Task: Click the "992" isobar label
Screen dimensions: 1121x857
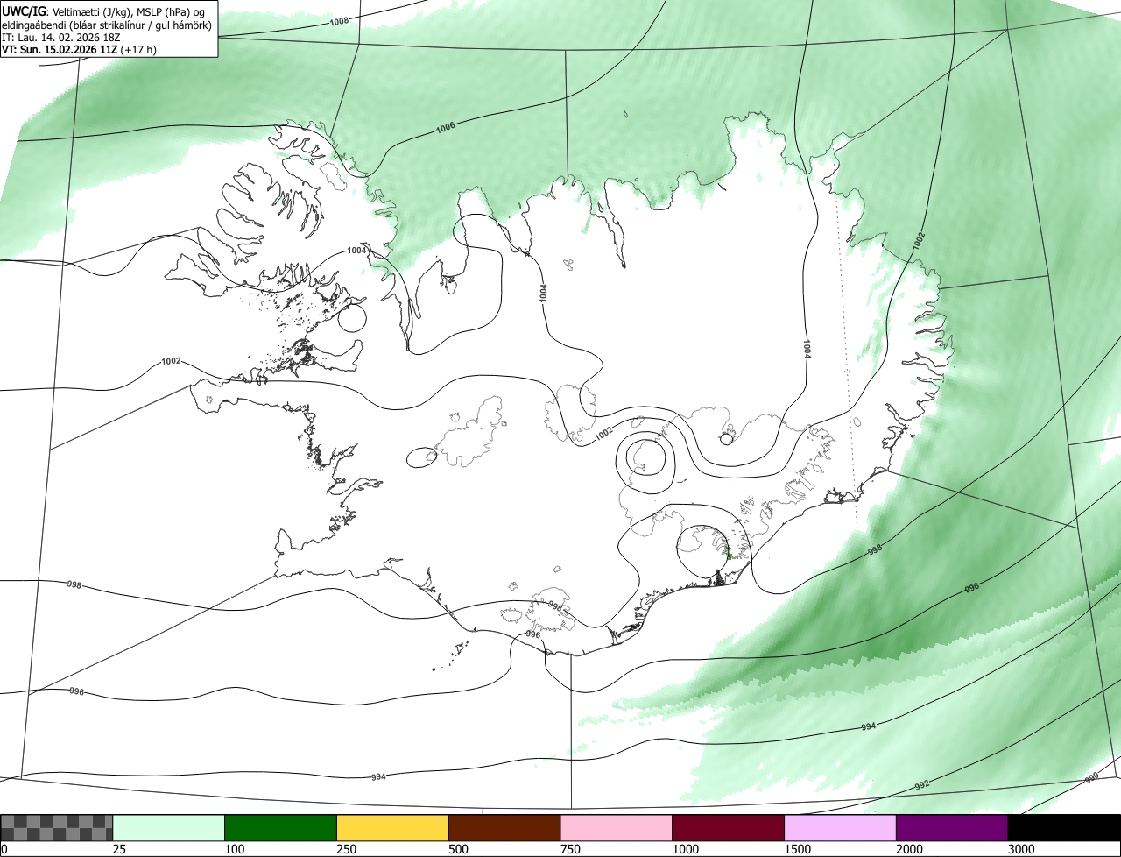Action: (921, 784)
